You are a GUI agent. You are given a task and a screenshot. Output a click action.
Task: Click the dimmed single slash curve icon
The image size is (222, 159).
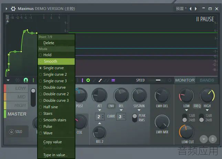pyautogui.click(x=94, y=80)
